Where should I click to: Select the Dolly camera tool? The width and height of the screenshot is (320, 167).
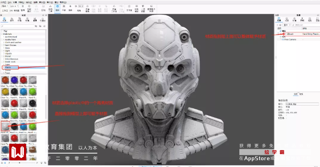click(x=70, y=8)
